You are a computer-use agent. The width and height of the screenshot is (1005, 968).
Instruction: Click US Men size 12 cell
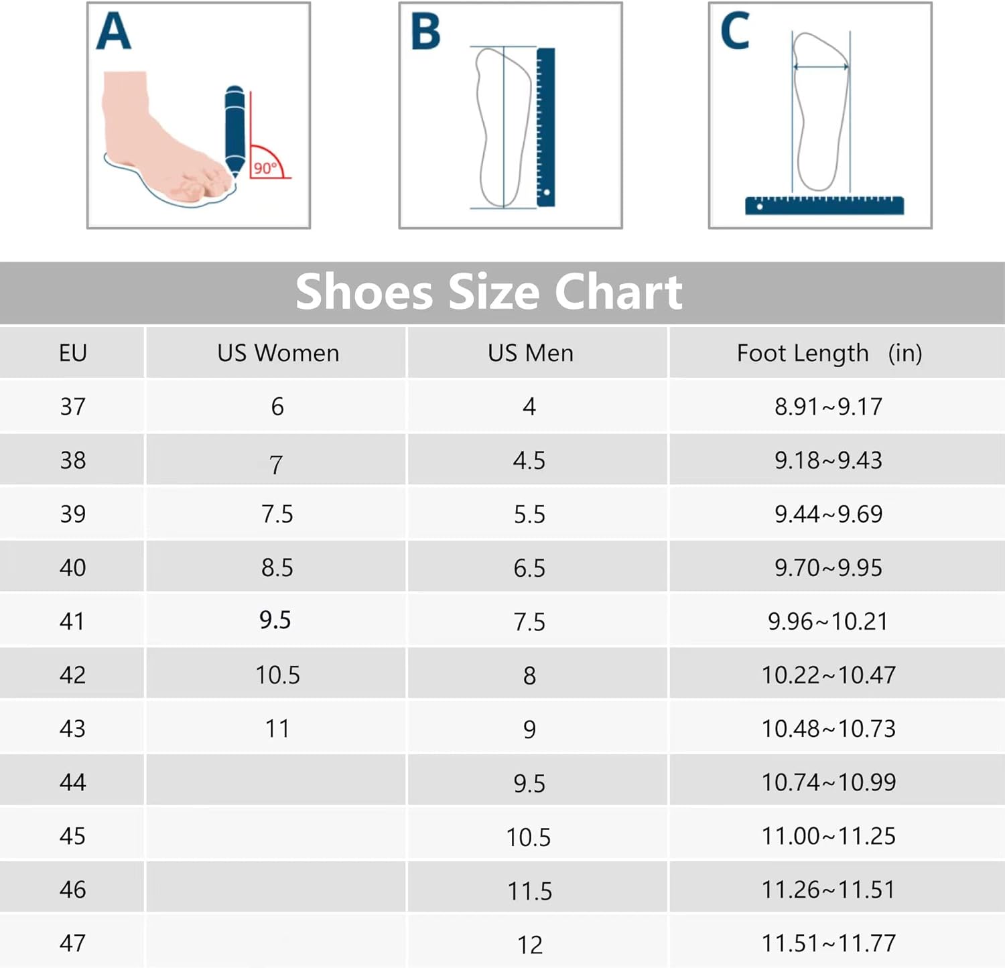tap(529, 945)
